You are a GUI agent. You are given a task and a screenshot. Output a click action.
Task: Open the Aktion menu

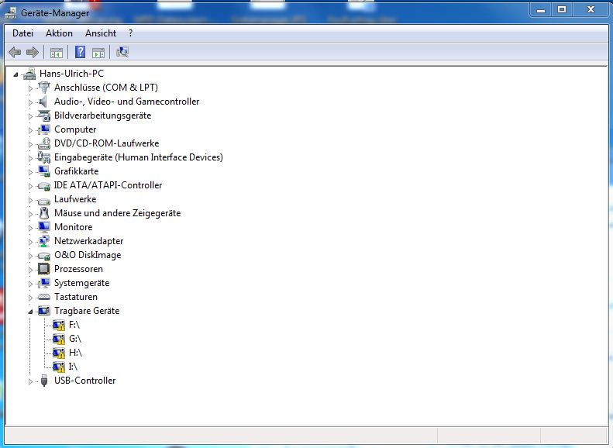tap(59, 33)
